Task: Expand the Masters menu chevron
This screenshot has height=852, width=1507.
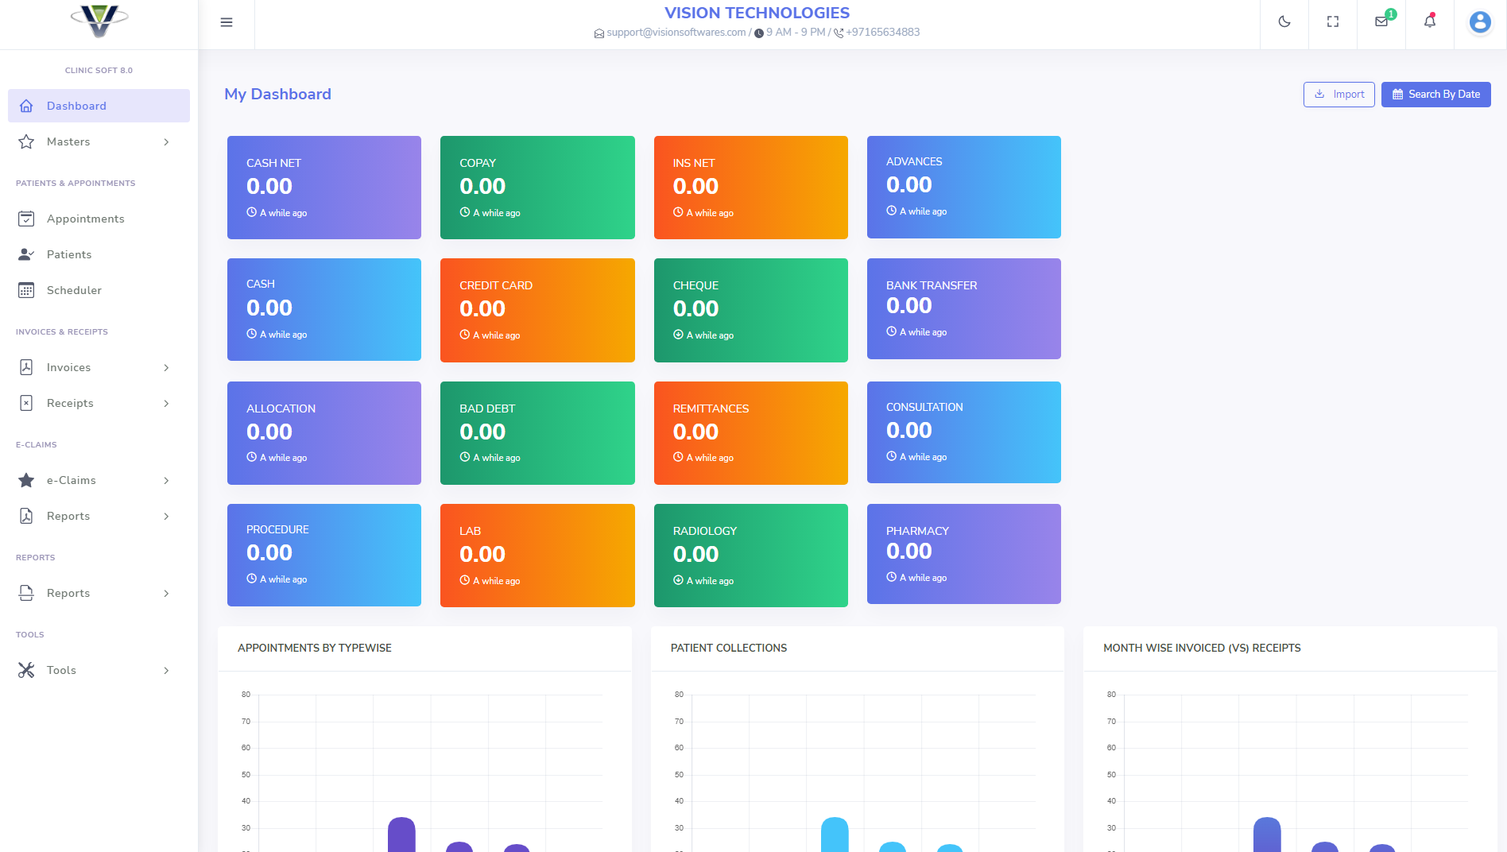Action: (166, 141)
